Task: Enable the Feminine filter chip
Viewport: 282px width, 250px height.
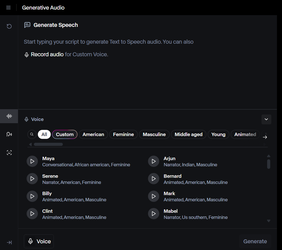Action: coord(123,134)
